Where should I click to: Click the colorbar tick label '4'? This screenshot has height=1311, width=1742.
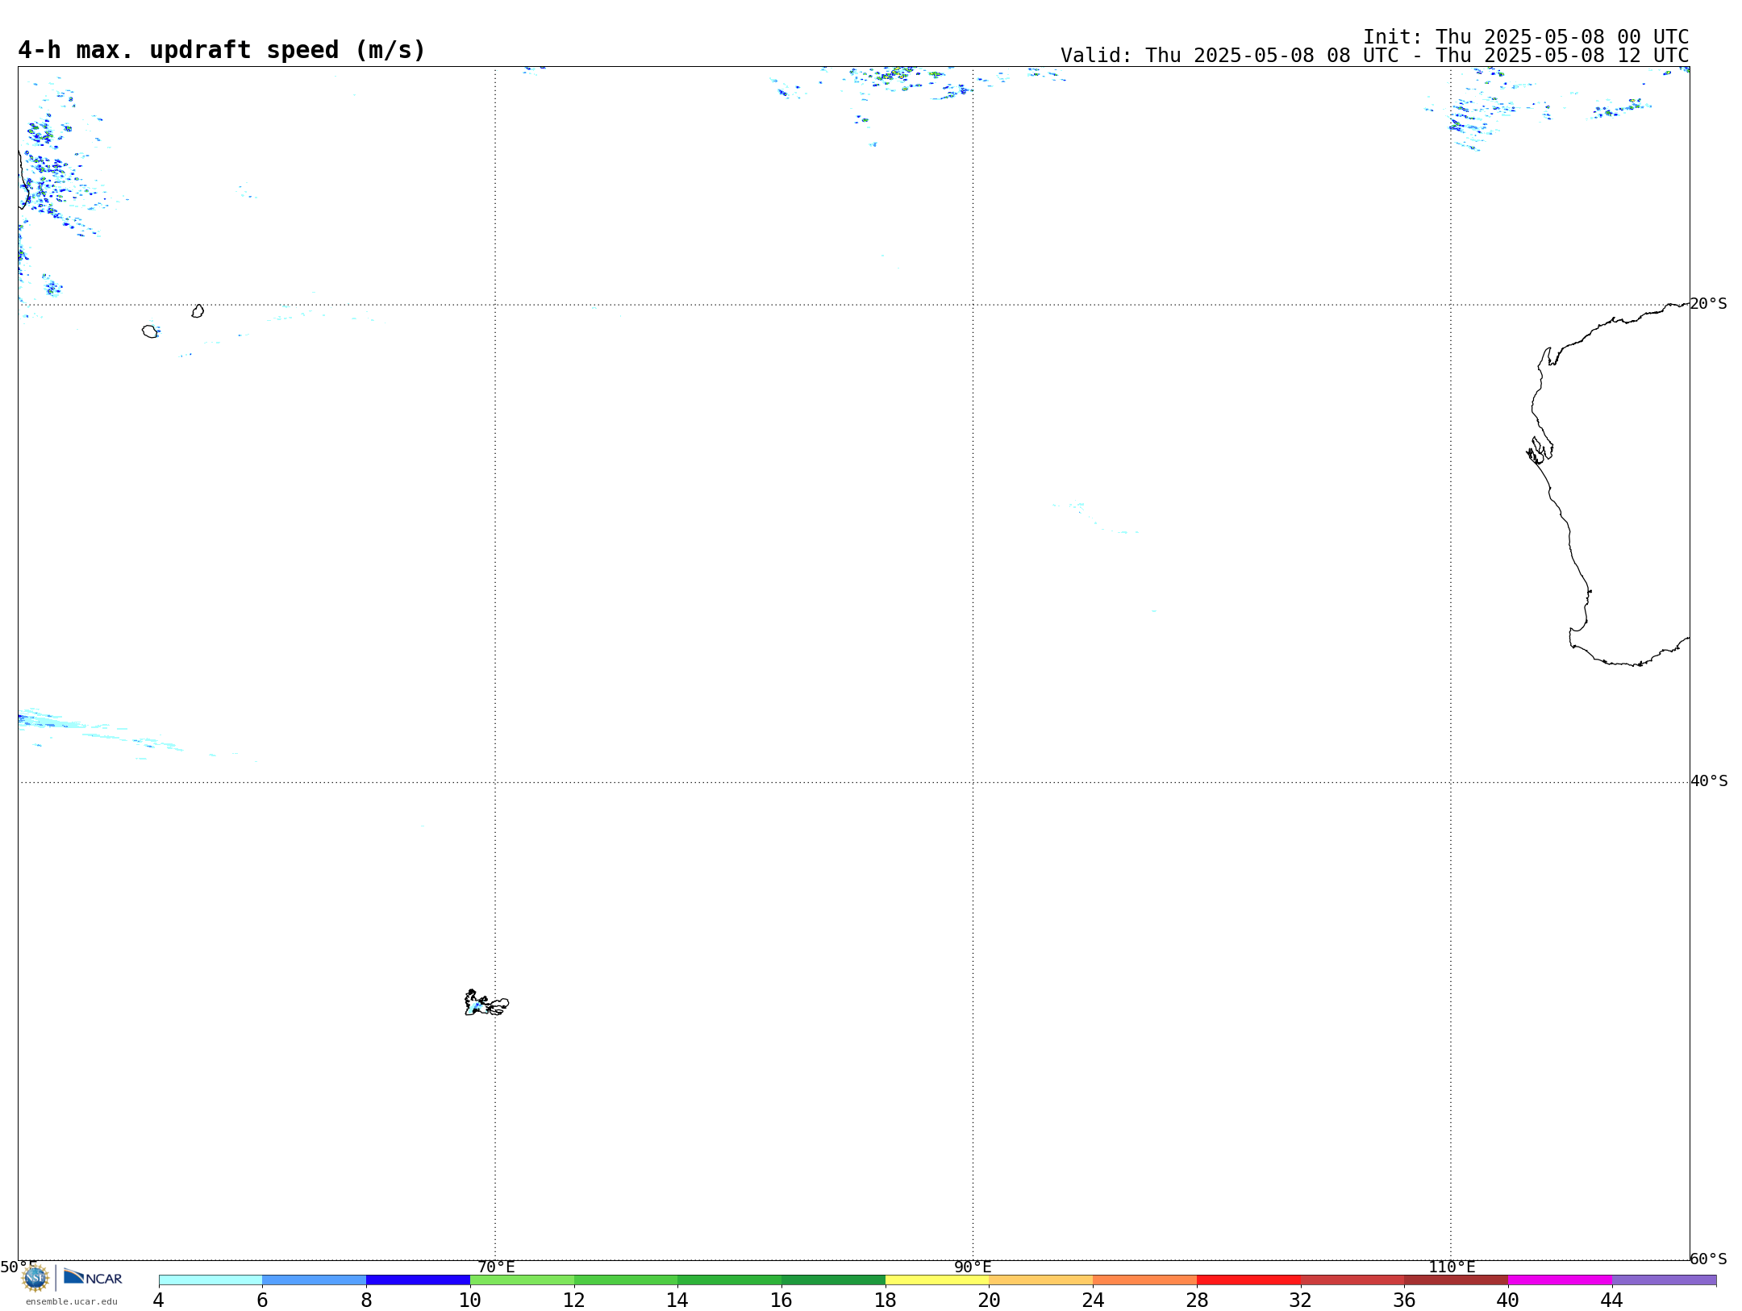pos(159,1301)
